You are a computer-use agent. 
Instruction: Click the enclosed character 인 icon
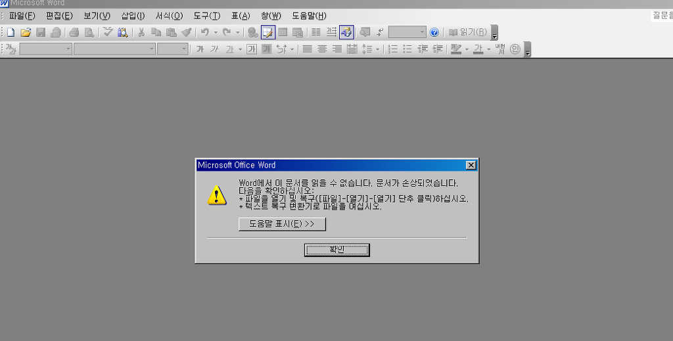(x=515, y=49)
